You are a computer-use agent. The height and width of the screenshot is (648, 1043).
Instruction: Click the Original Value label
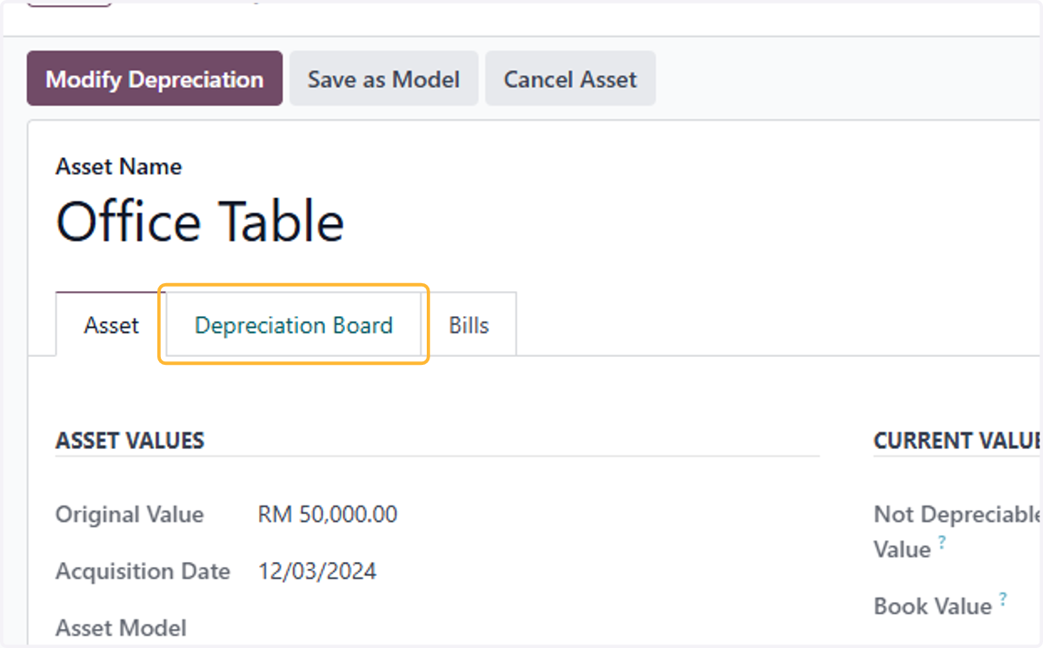[x=130, y=514]
